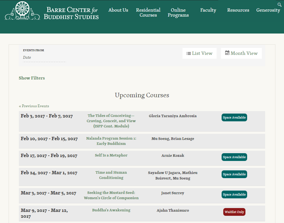Image resolution: width=284 pixels, height=223 pixels.
Task: Click the Events From date field
Action: [44, 58]
